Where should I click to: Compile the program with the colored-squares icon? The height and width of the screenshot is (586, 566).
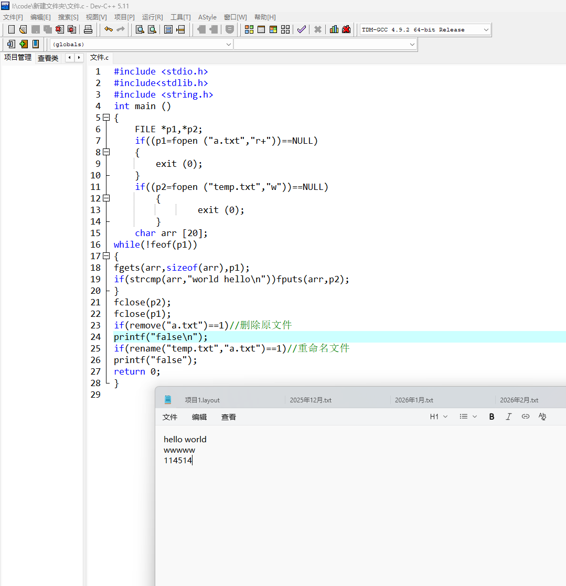point(249,29)
